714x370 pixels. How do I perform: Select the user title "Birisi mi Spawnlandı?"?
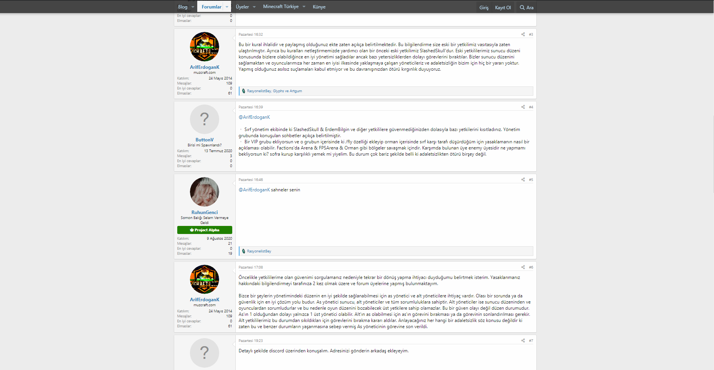tap(205, 145)
